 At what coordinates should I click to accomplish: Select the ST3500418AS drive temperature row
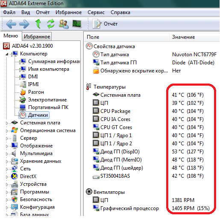coord(148,176)
